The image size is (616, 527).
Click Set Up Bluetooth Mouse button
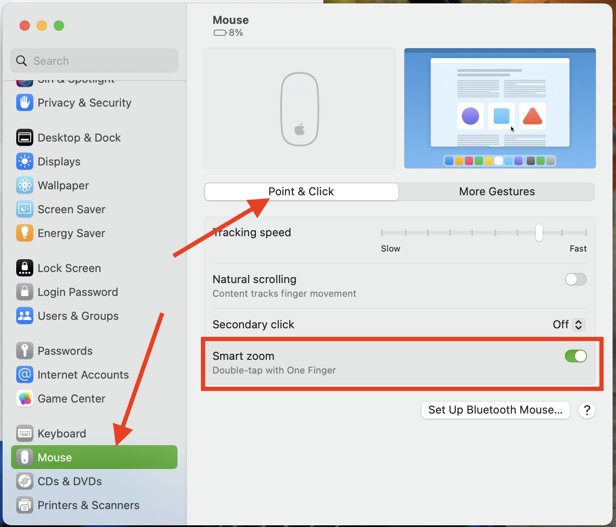[x=495, y=410]
